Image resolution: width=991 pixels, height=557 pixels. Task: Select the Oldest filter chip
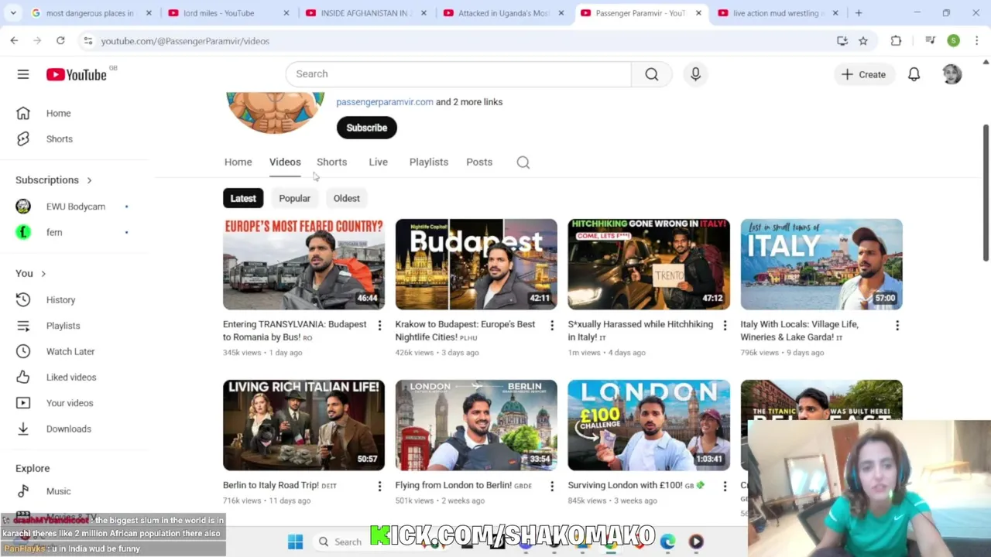pyautogui.click(x=346, y=199)
